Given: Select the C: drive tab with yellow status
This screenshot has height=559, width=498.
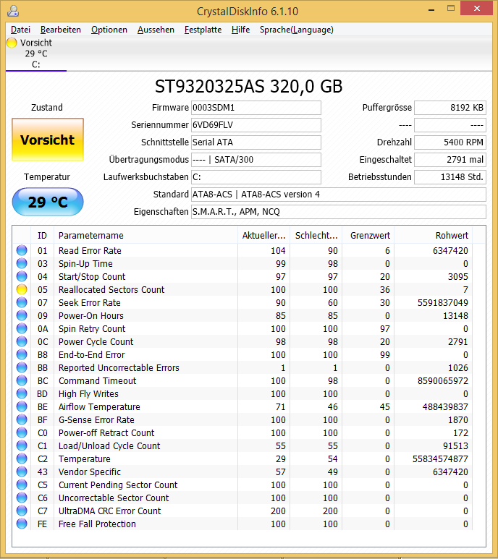Looking at the screenshot, I should (x=36, y=54).
